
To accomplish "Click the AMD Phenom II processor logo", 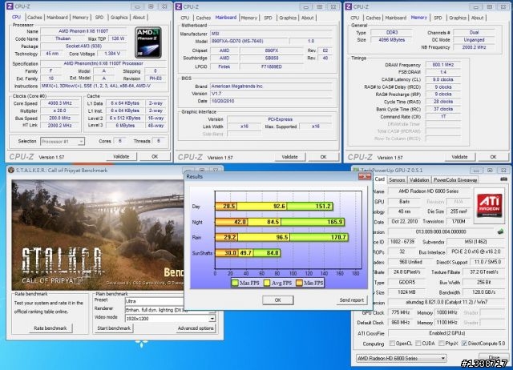I will [149, 41].
